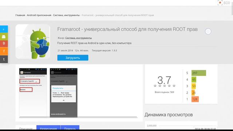Download app with Загрузить button
The image size is (233, 131).
73,58
